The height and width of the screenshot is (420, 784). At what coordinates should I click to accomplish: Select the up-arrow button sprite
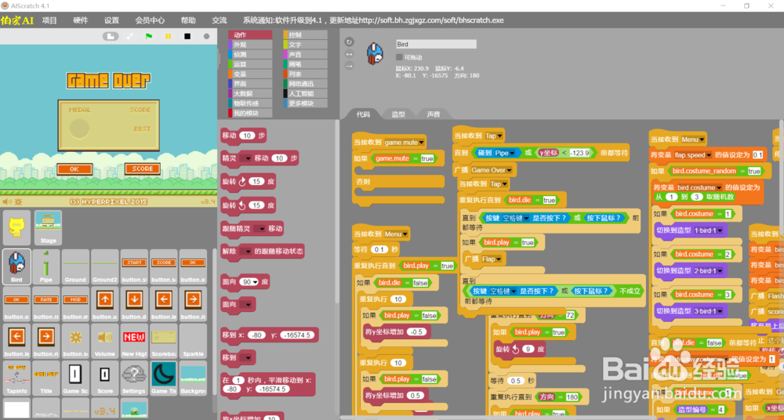(x=104, y=303)
